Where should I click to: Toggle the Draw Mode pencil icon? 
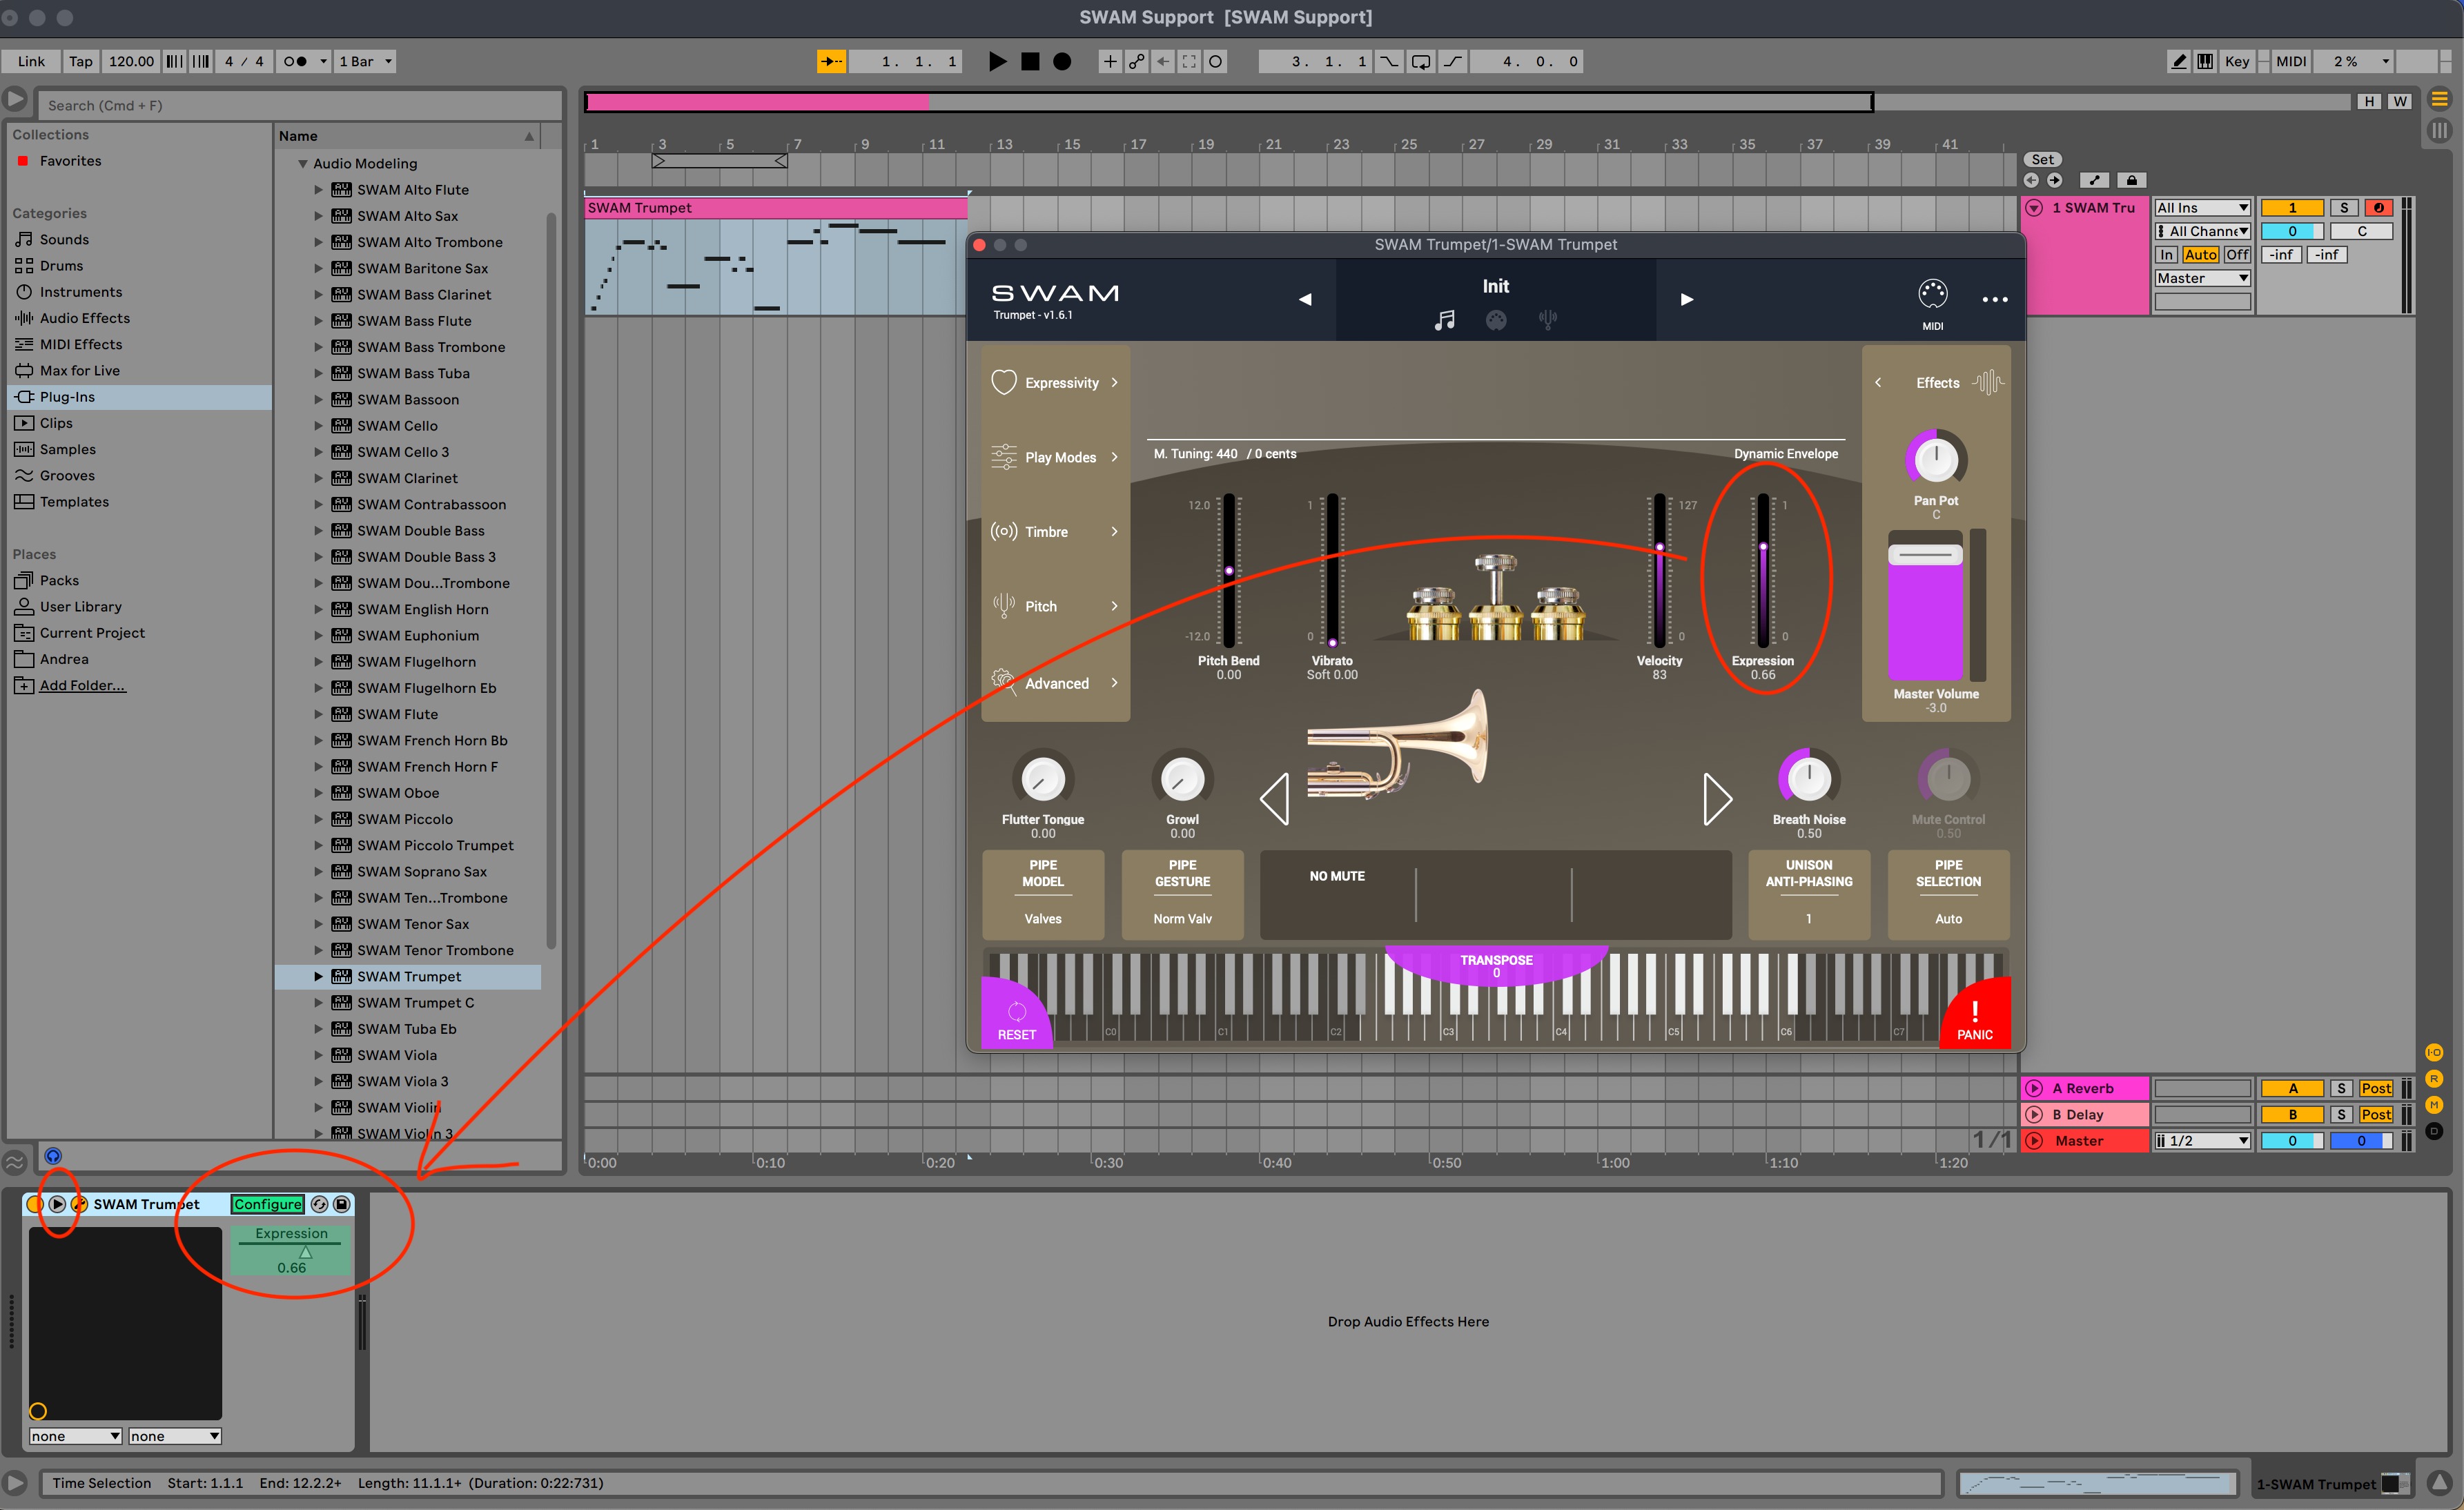pyautogui.click(x=2178, y=61)
